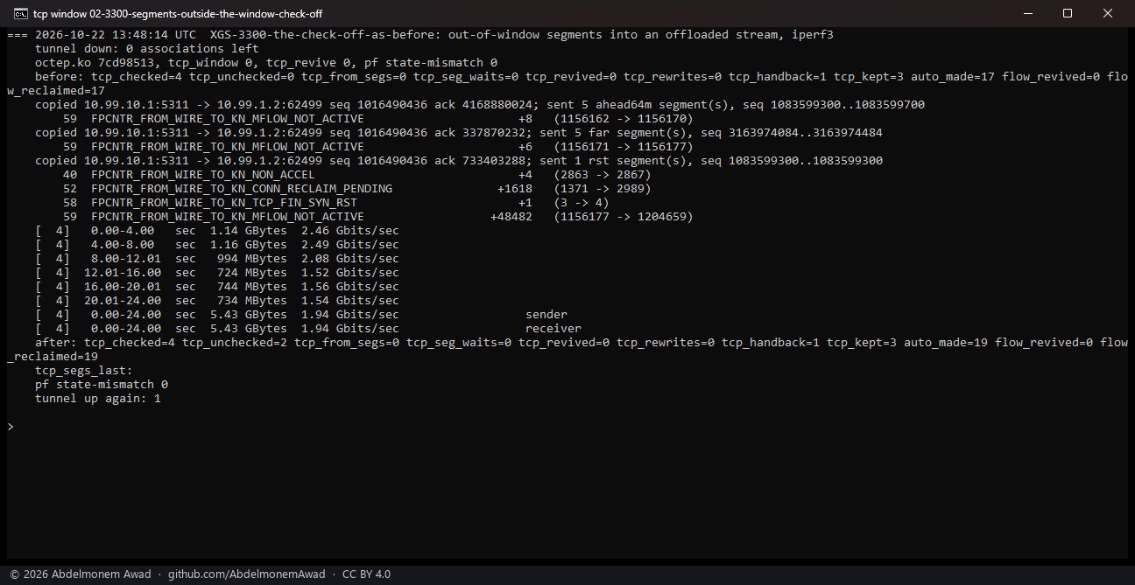The width and height of the screenshot is (1135, 585).
Task: Click the '+48482 (1156177 -> 1204659)' value
Action: [592, 217]
